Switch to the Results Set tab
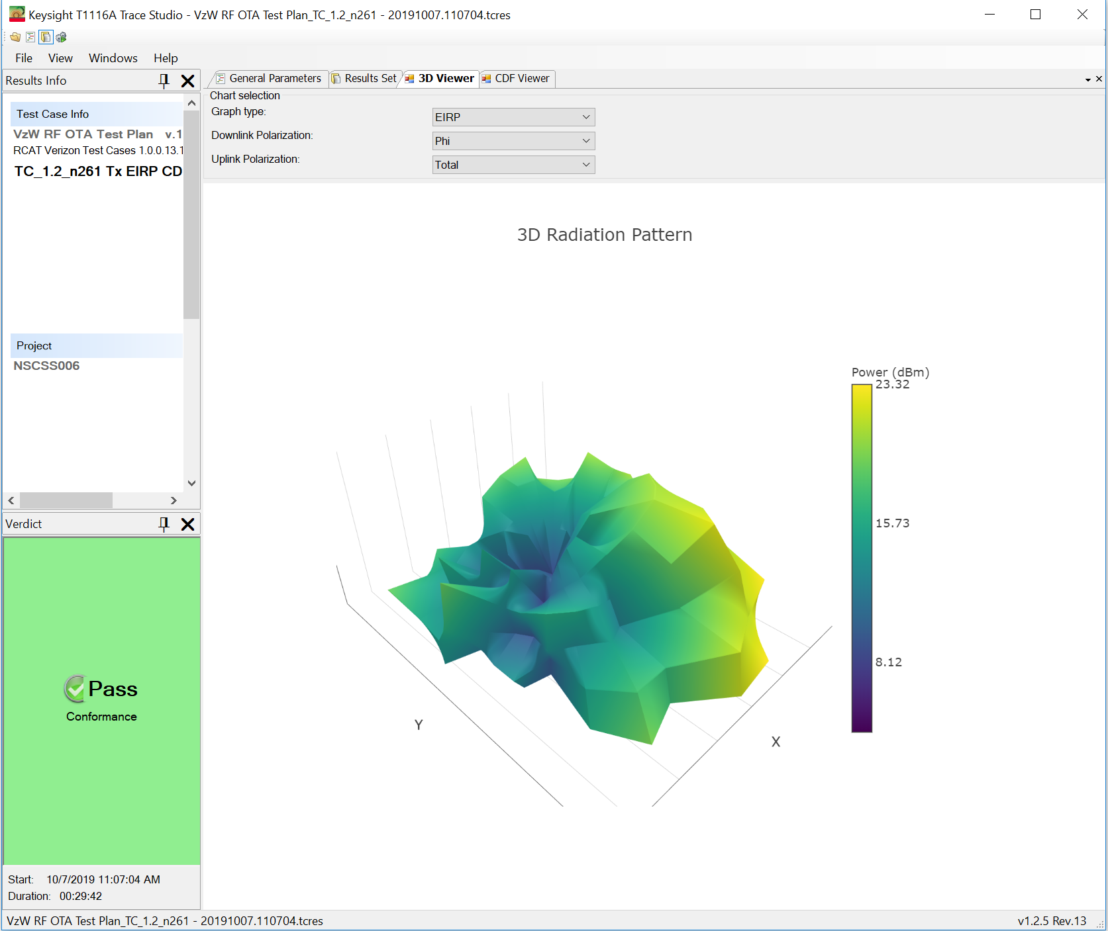Image resolution: width=1108 pixels, height=931 pixels. pyautogui.click(x=364, y=79)
